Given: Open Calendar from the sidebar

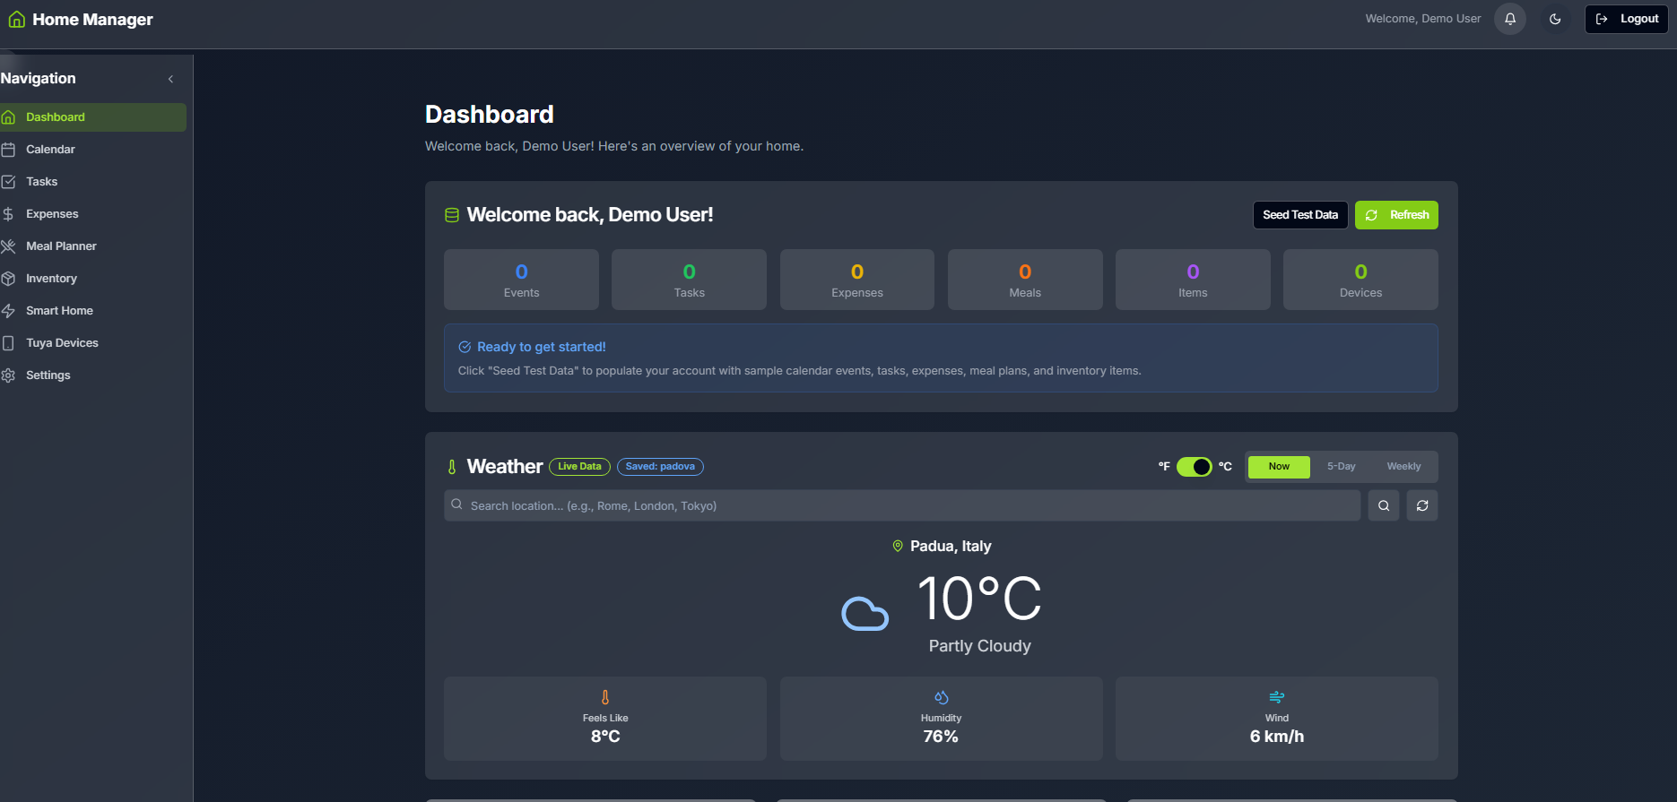Looking at the screenshot, I should tap(50, 150).
